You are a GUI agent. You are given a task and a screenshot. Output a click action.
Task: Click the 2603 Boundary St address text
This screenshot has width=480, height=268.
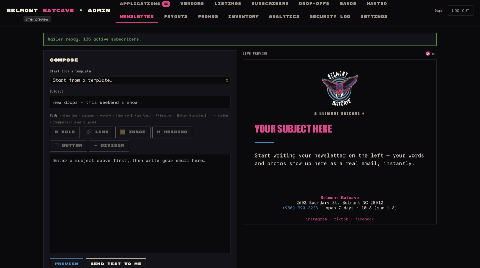click(x=339, y=203)
